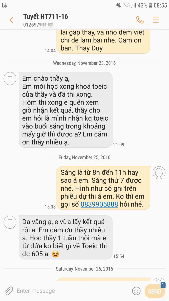The width and height of the screenshot is (169, 301).
Task: Call Tuyết using the phone icon
Action: pyautogui.click(x=140, y=20)
